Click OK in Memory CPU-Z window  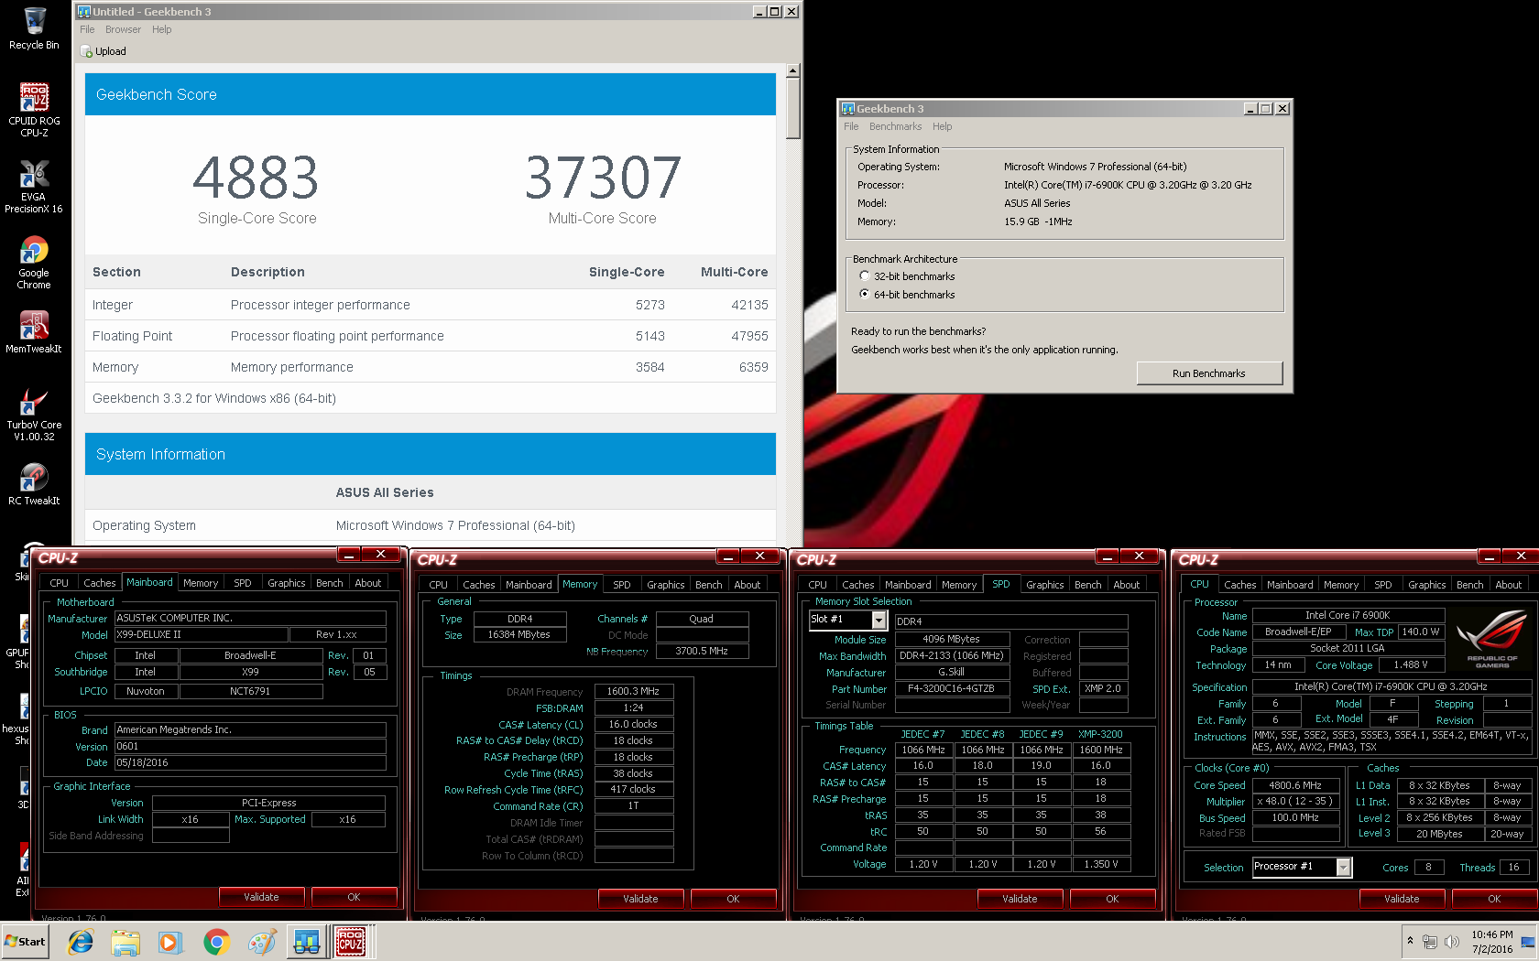(733, 899)
